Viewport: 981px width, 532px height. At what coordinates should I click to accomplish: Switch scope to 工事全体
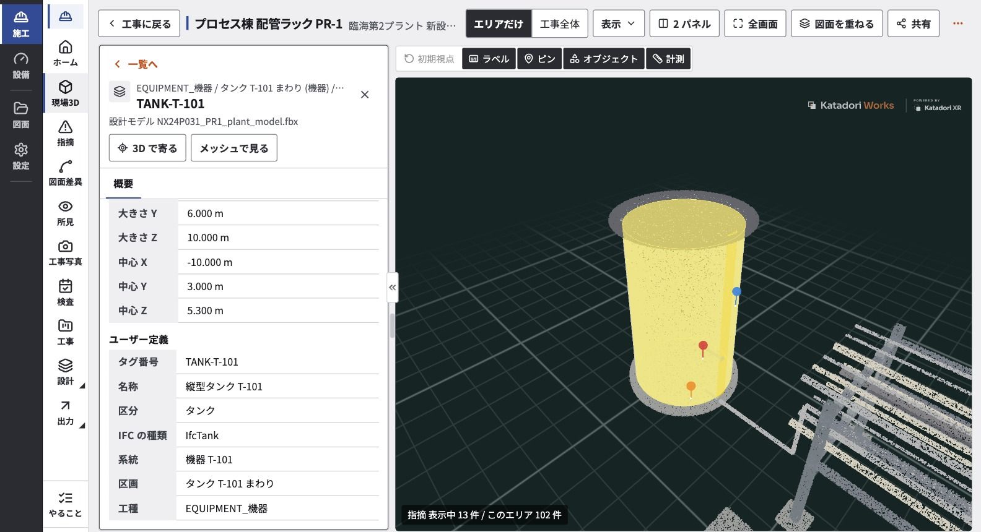coord(560,24)
